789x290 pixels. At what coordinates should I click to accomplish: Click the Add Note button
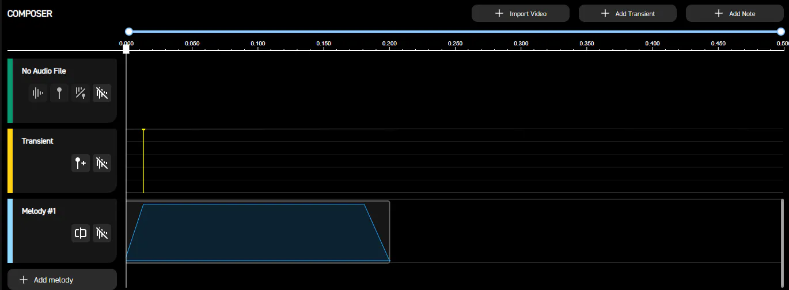(735, 13)
